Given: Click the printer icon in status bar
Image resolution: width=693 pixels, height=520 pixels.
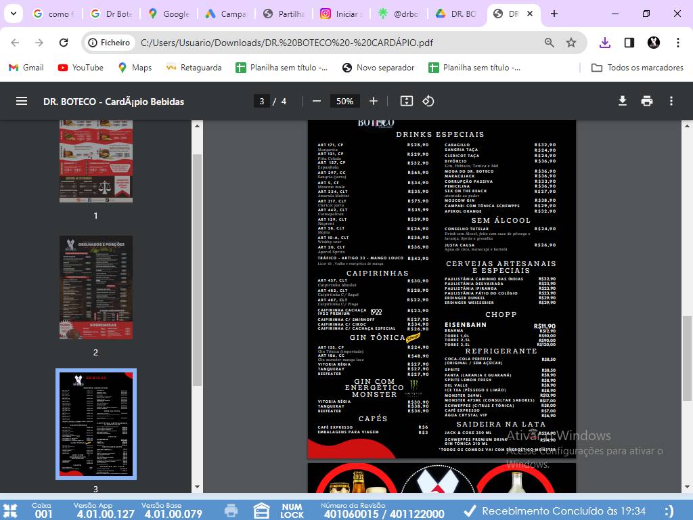Looking at the screenshot, I should (231, 511).
